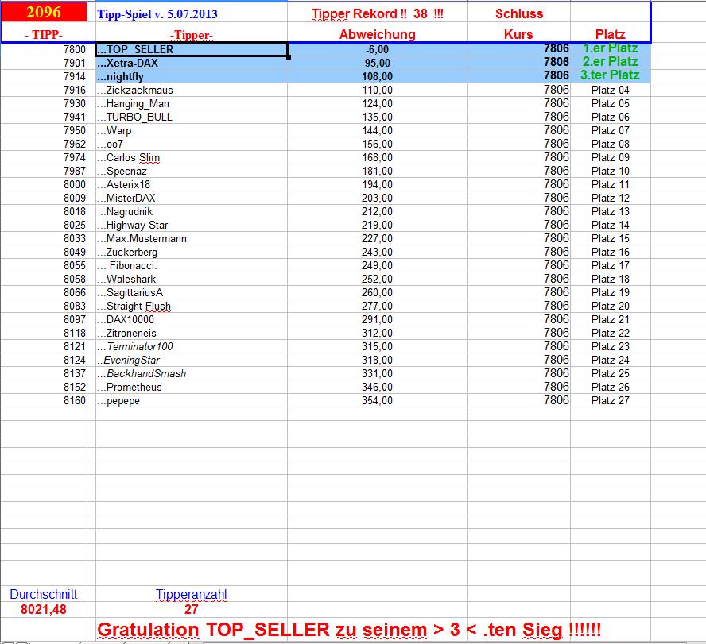The height and width of the screenshot is (644, 706).
Task: Select the Max.Mustermann cell
Action: click(x=192, y=238)
